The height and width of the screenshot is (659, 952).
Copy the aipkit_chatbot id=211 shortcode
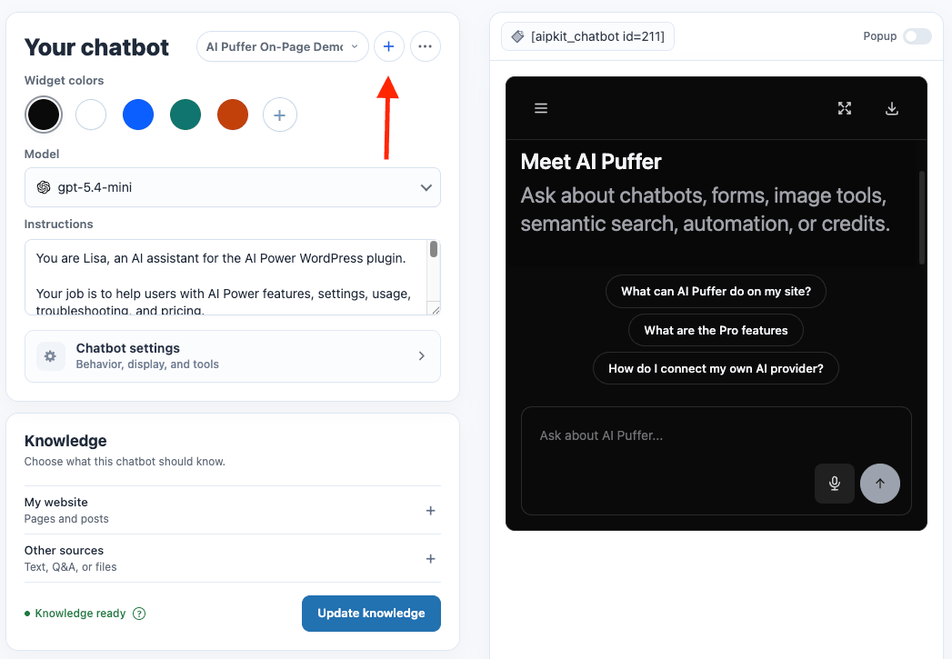click(x=587, y=36)
